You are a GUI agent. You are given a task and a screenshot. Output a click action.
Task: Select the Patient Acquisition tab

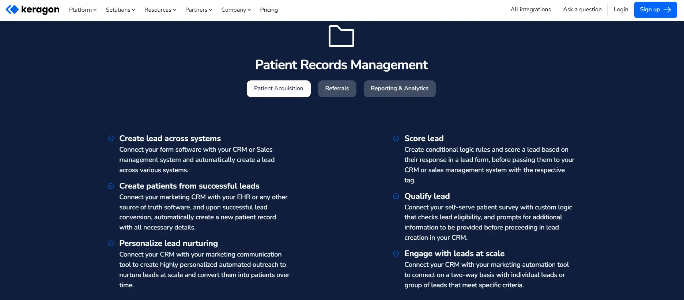click(279, 89)
